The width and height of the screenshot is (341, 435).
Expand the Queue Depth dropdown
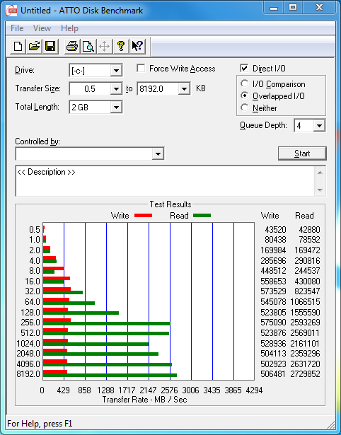319,126
